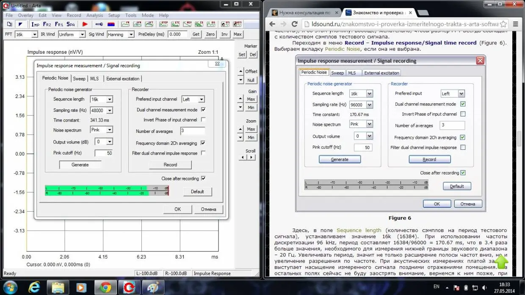Toggle Dual channel measurement mode checkbox in Arta
525x295 pixels.
click(x=203, y=110)
